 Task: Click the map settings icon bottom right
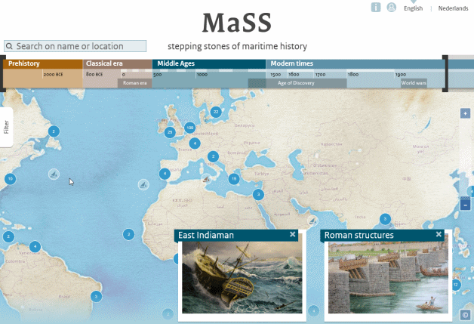pos(465,314)
